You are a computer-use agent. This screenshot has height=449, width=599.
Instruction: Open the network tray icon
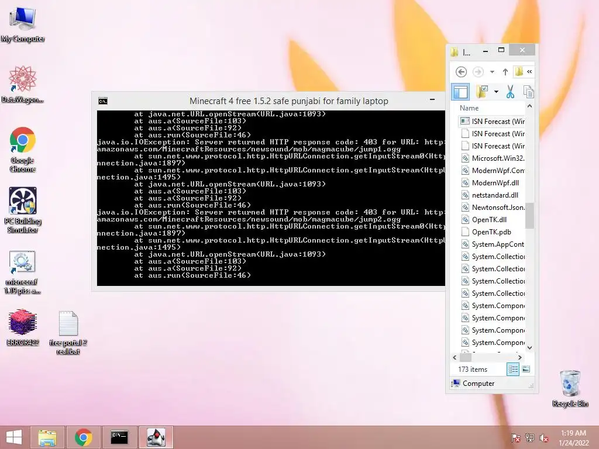(x=529, y=438)
